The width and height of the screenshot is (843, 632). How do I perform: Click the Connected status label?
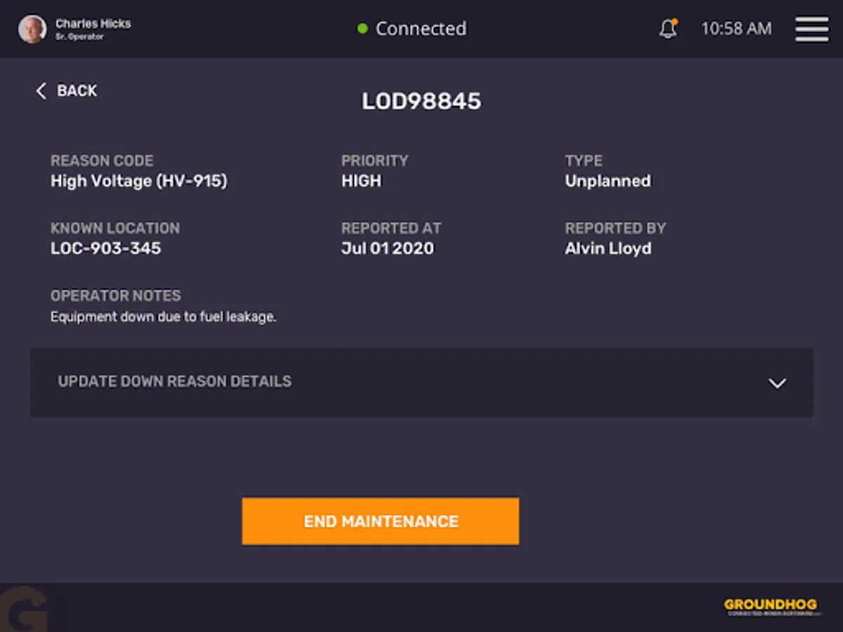click(x=421, y=29)
